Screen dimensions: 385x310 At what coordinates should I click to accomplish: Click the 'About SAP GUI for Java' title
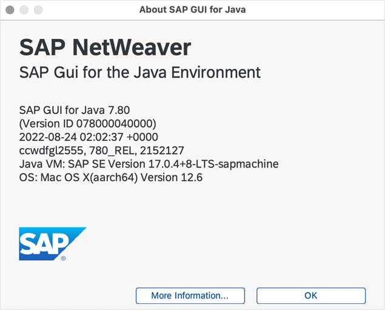pos(193,10)
